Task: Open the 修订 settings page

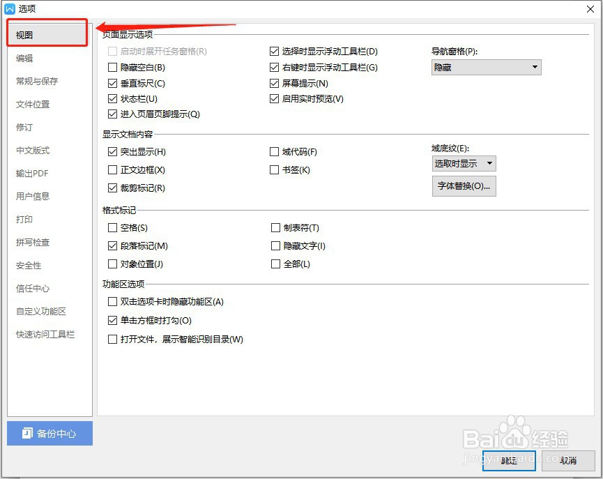Action: tap(24, 127)
